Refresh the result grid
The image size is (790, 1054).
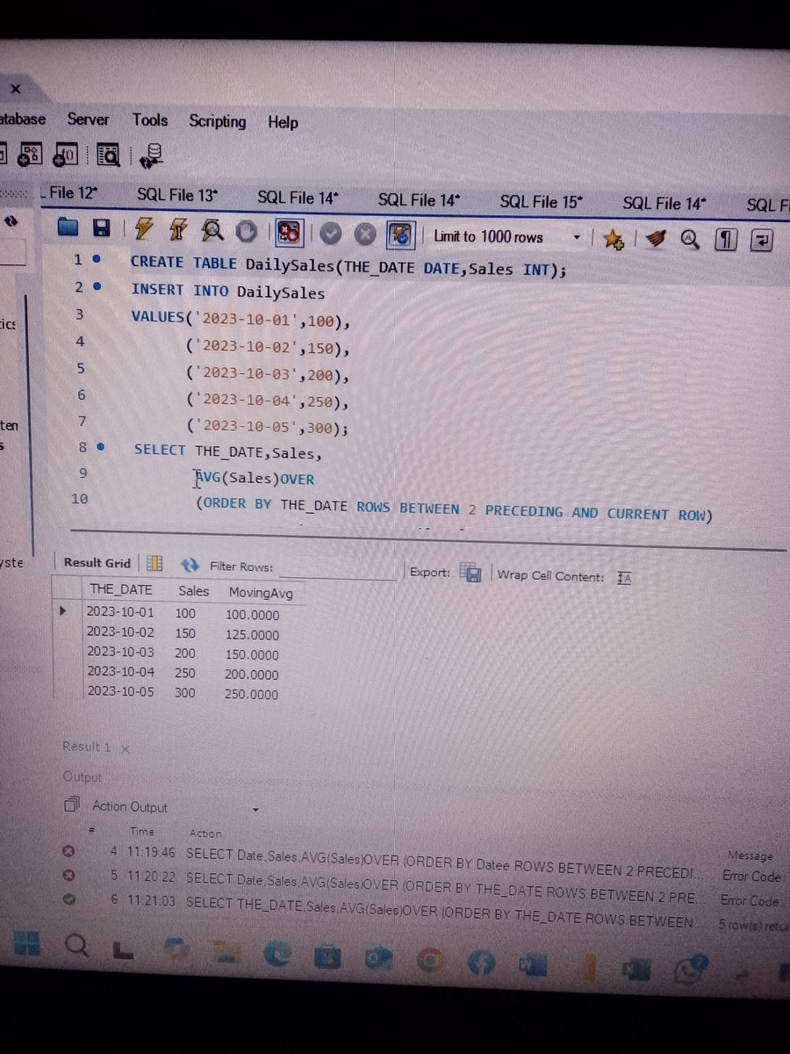(190, 567)
